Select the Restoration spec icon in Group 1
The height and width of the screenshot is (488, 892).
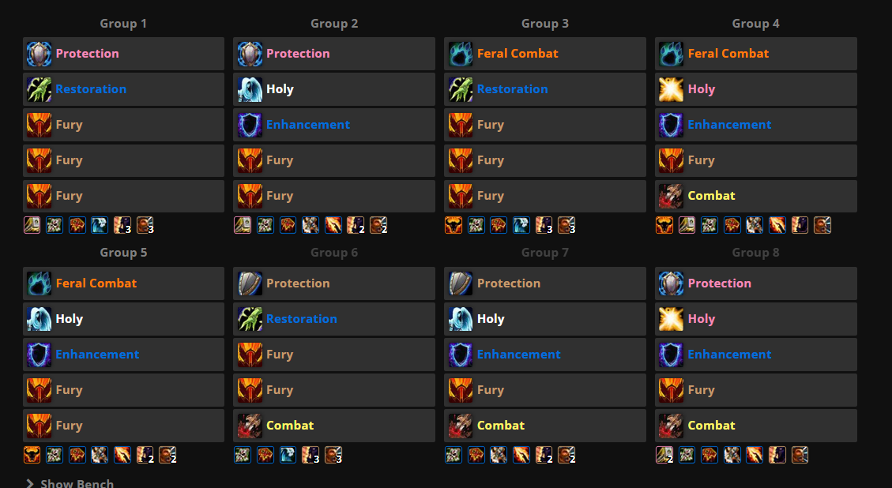(x=40, y=89)
